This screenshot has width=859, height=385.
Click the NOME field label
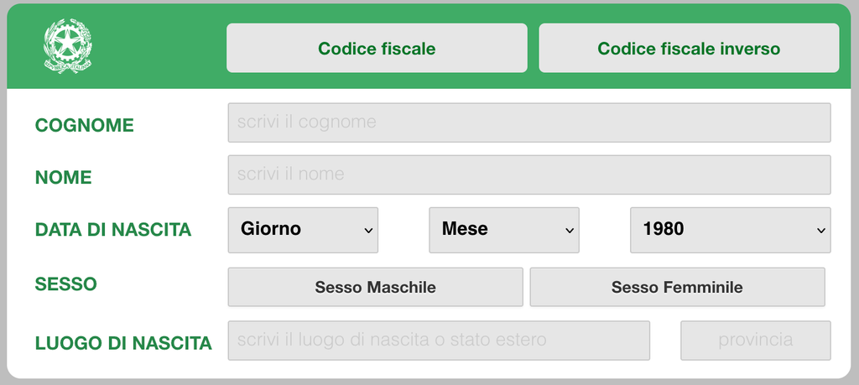point(64,178)
